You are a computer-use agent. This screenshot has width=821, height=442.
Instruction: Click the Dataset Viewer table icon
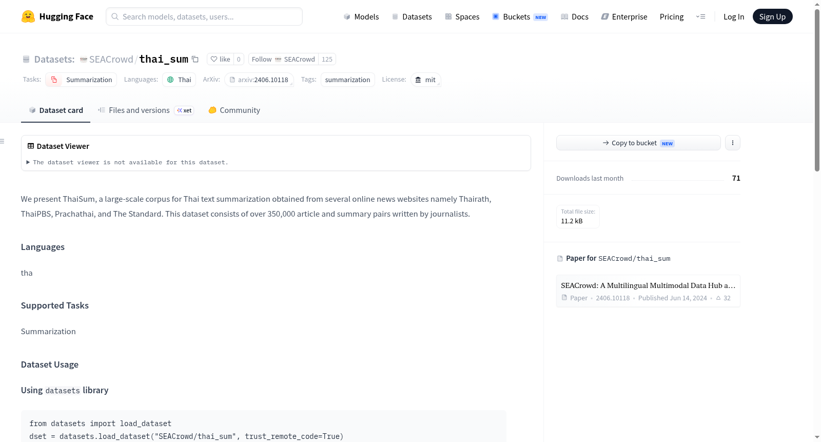pos(31,146)
